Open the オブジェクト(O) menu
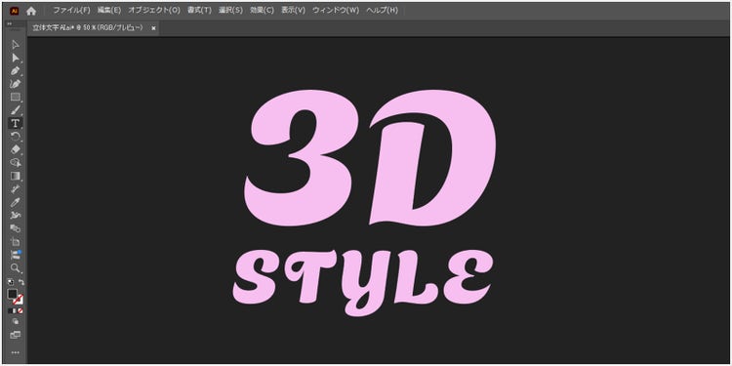732x366 pixels. point(154,11)
